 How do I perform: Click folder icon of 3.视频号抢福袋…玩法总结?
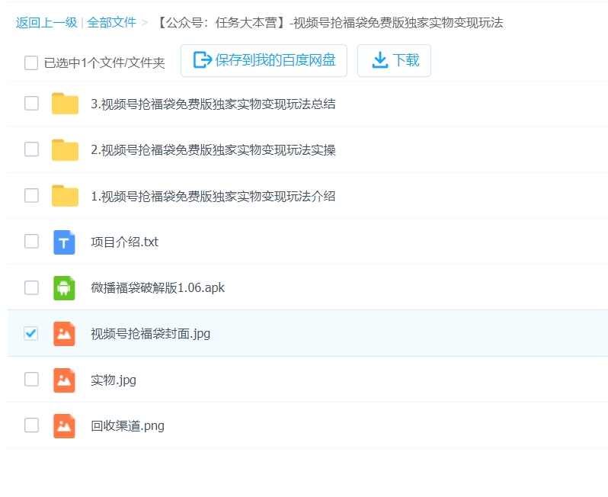point(66,104)
